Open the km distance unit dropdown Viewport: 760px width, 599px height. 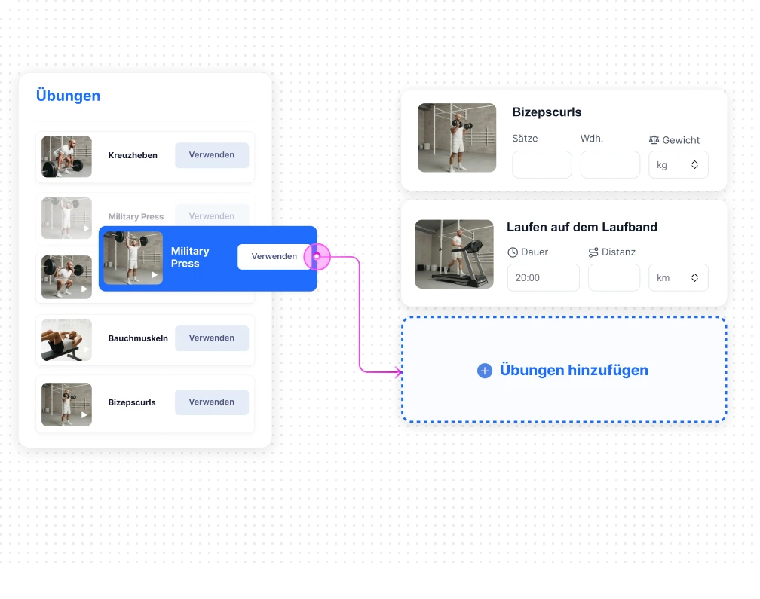point(678,277)
